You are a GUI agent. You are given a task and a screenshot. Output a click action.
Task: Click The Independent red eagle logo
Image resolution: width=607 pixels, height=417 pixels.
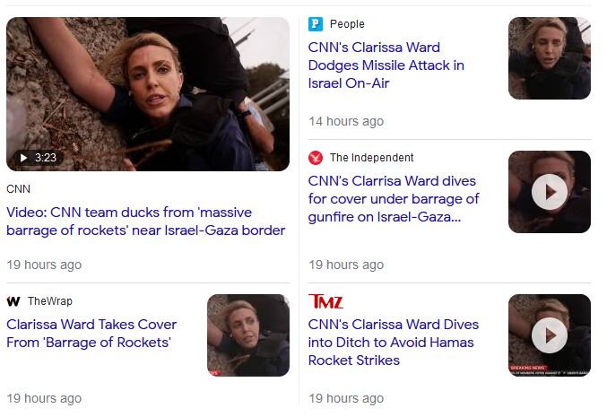point(315,158)
